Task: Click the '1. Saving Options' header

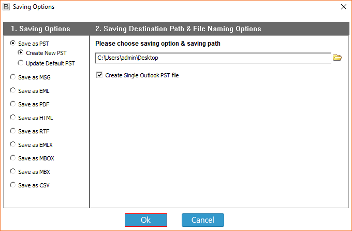Action: 40,29
